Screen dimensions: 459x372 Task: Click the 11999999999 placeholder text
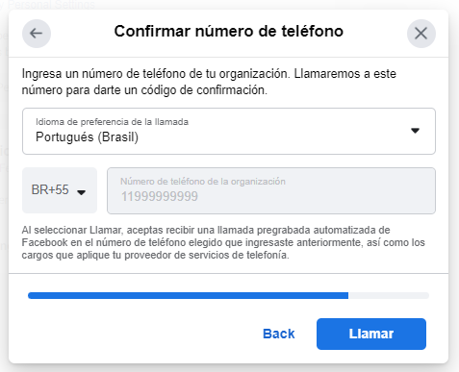(x=160, y=196)
